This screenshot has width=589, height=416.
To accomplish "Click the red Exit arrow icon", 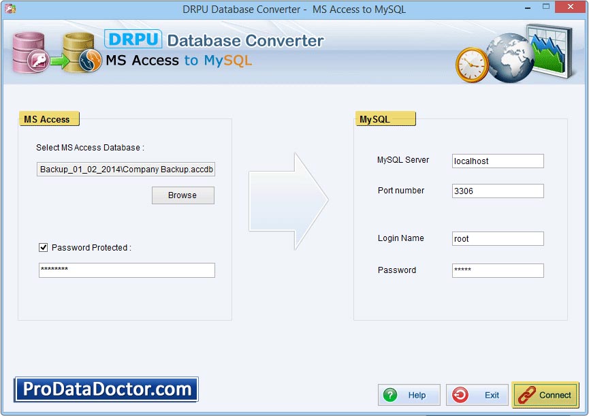I will tap(459, 395).
